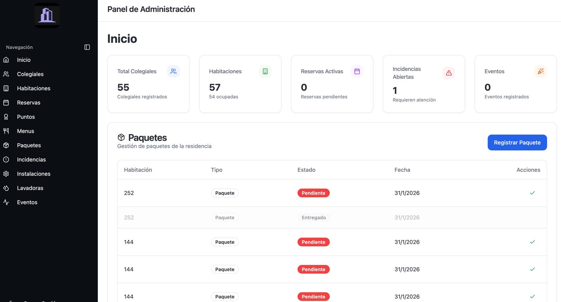Click the gear icon beside Instalaciones
Viewport: 561px width, 302px height.
tap(6, 174)
